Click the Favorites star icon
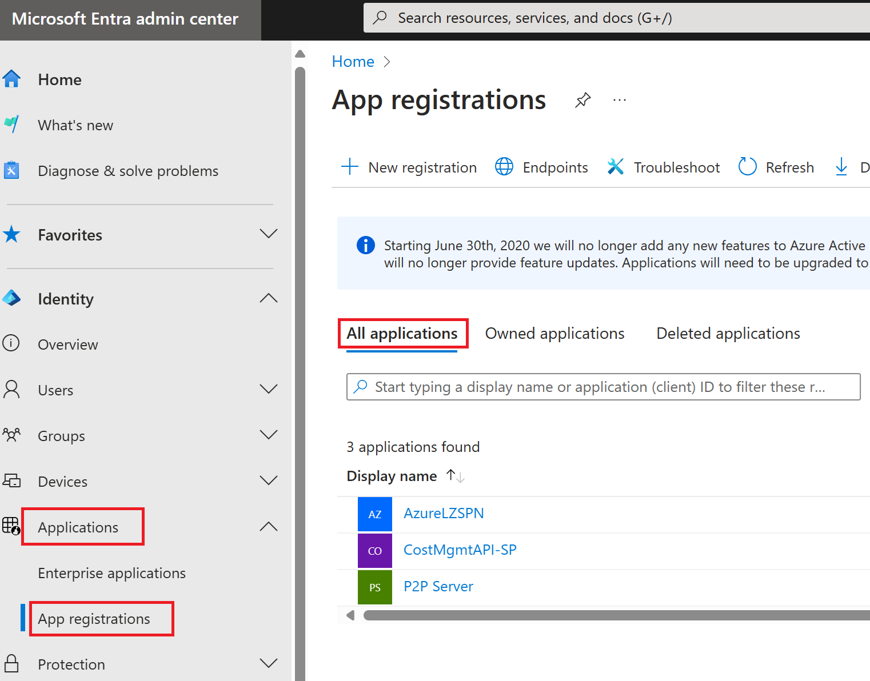This screenshot has height=681, width=870. point(11,234)
